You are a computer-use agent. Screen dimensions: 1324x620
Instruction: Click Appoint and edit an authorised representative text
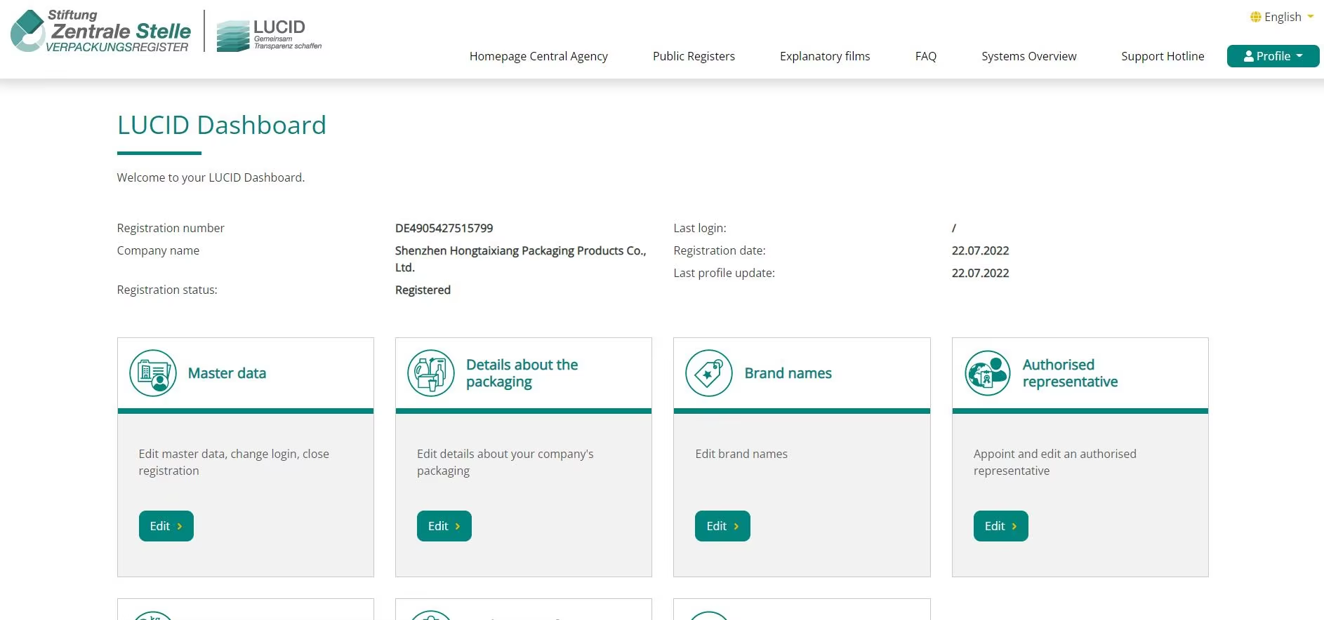1054,462
